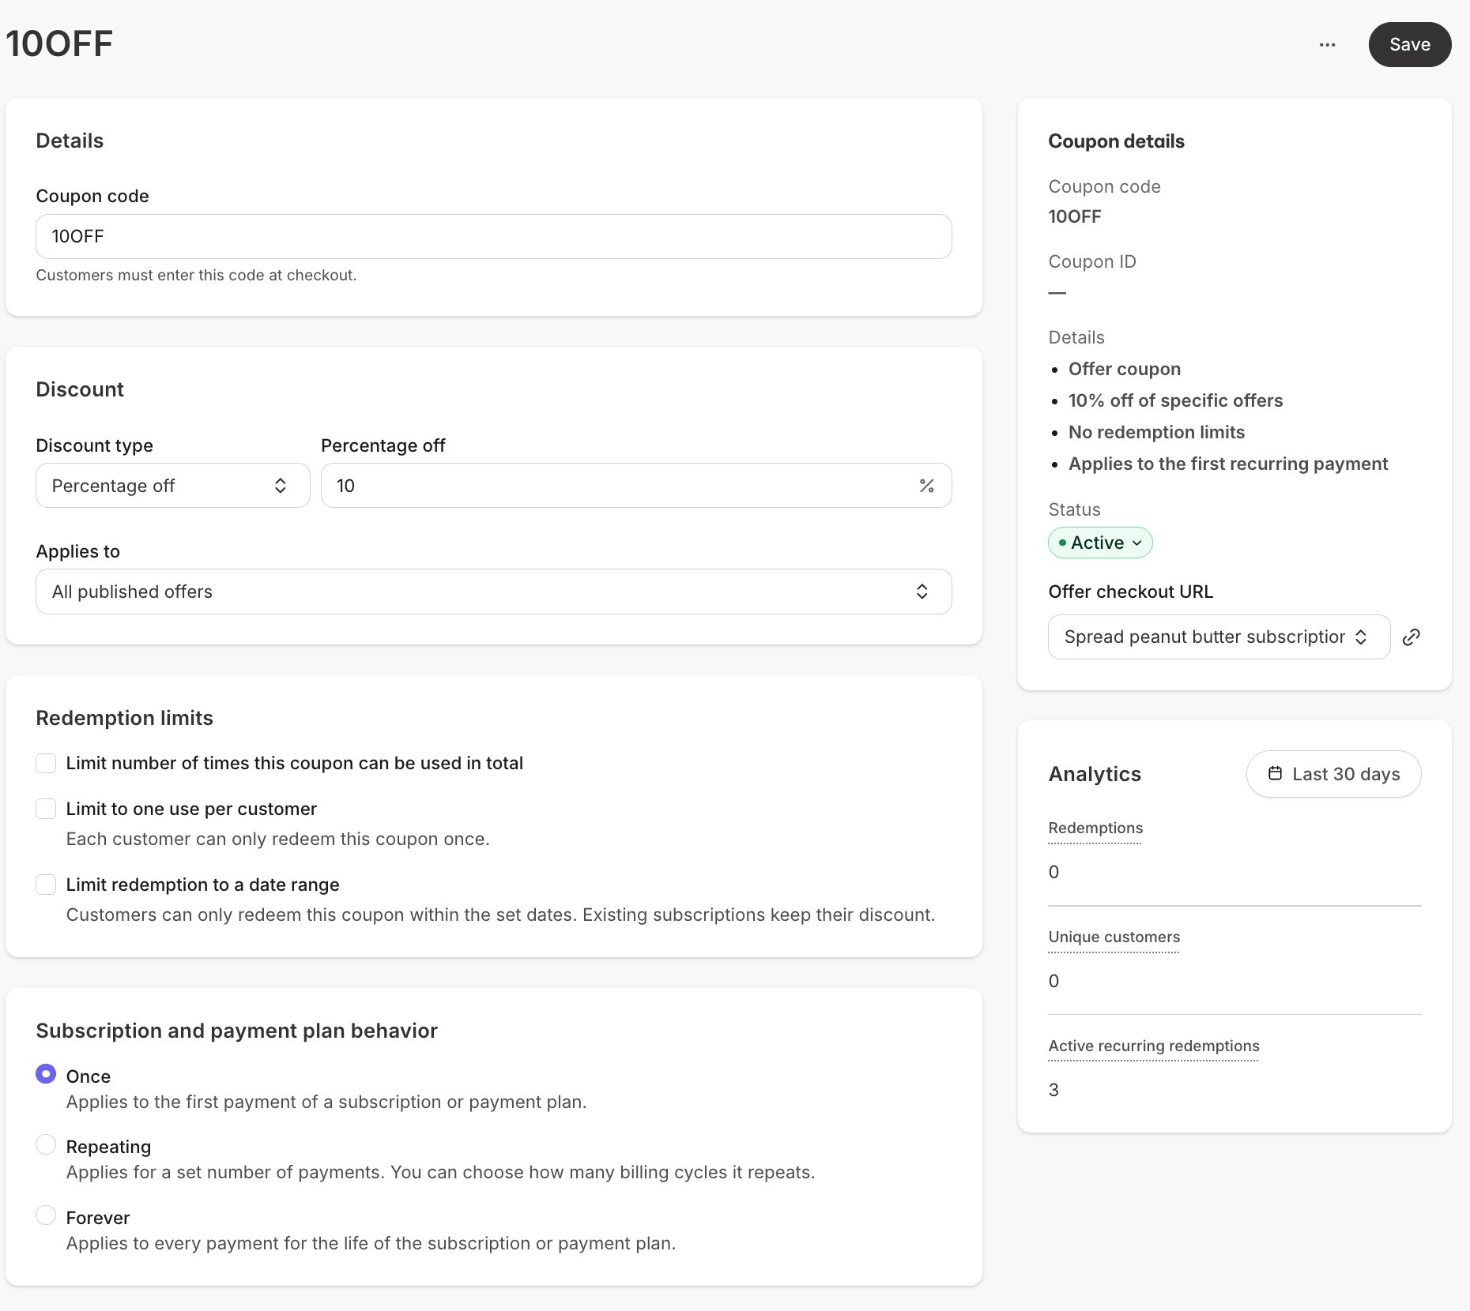This screenshot has width=1470, height=1311.
Task: Click the 'Offer coupon' detail bullet
Action: (1125, 370)
